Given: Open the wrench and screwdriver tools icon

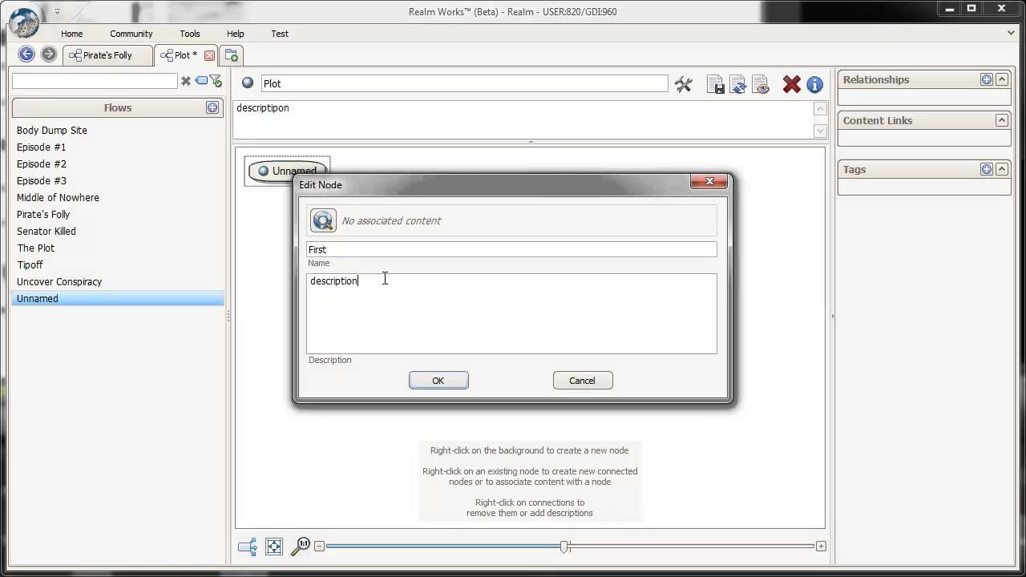Looking at the screenshot, I should tap(684, 84).
